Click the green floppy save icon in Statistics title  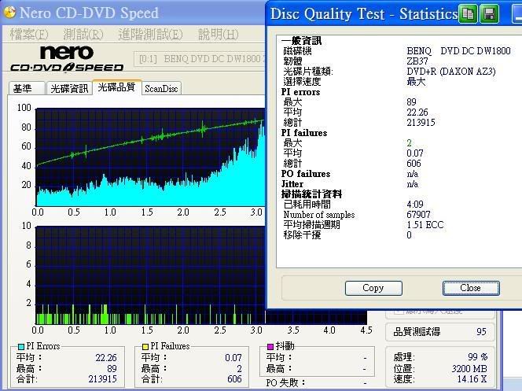(489, 14)
